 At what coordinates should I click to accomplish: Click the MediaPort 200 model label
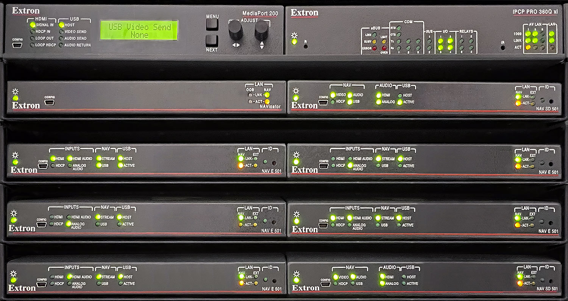pyautogui.click(x=260, y=13)
